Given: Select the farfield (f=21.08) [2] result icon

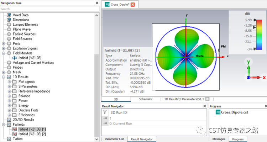Looking at the screenshot, I should click(15, 134).
